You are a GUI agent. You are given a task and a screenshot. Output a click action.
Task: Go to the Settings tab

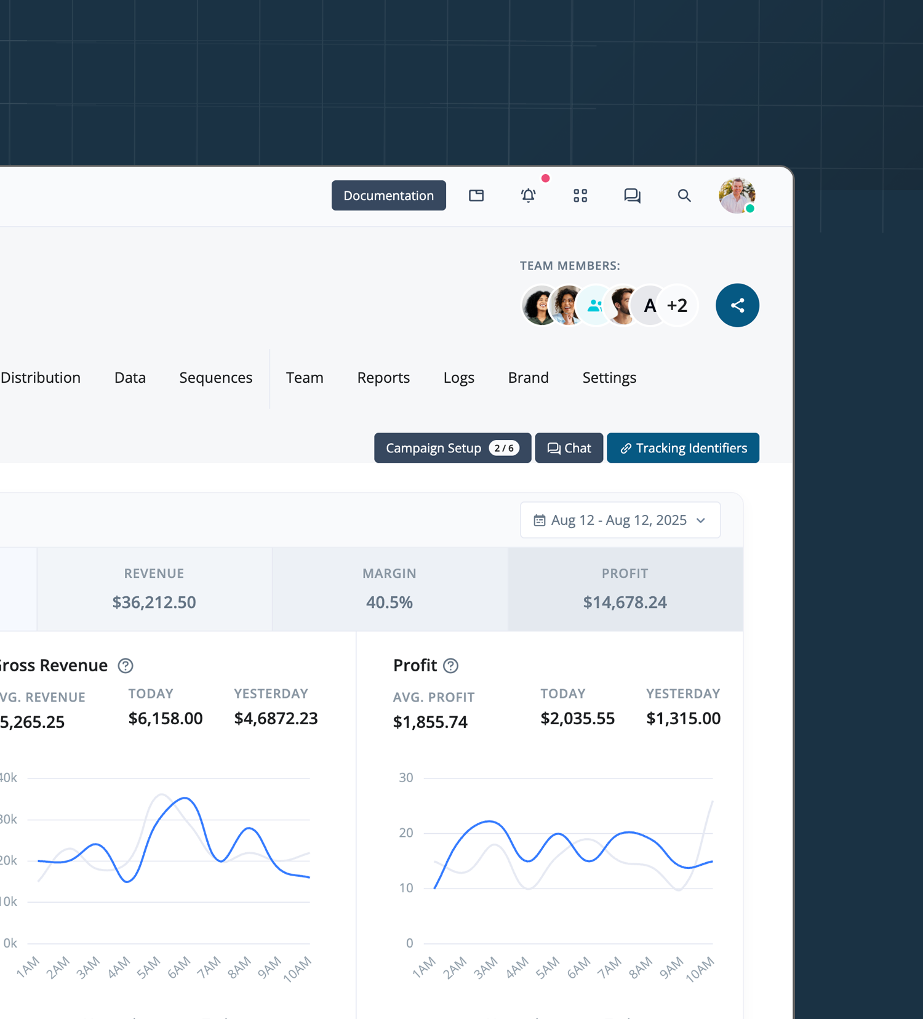(x=609, y=378)
